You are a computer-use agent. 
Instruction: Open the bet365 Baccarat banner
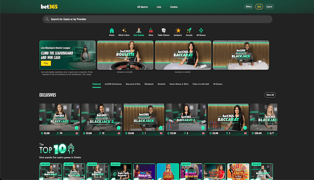pos(183,55)
